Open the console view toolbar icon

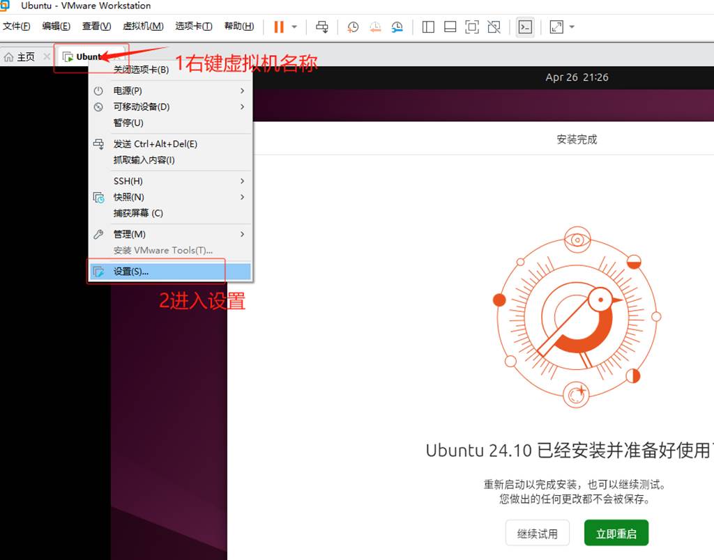(x=525, y=27)
